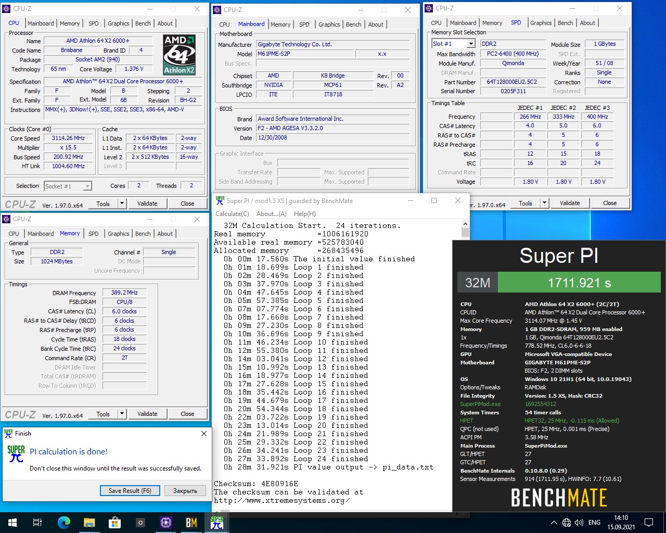
Task: Open the SPD tab in the Memory CPU-Z window
Action: coord(94,234)
